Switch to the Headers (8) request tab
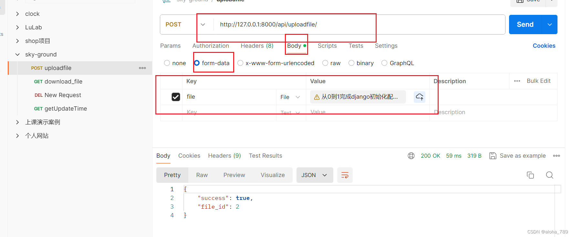 pyautogui.click(x=257, y=46)
